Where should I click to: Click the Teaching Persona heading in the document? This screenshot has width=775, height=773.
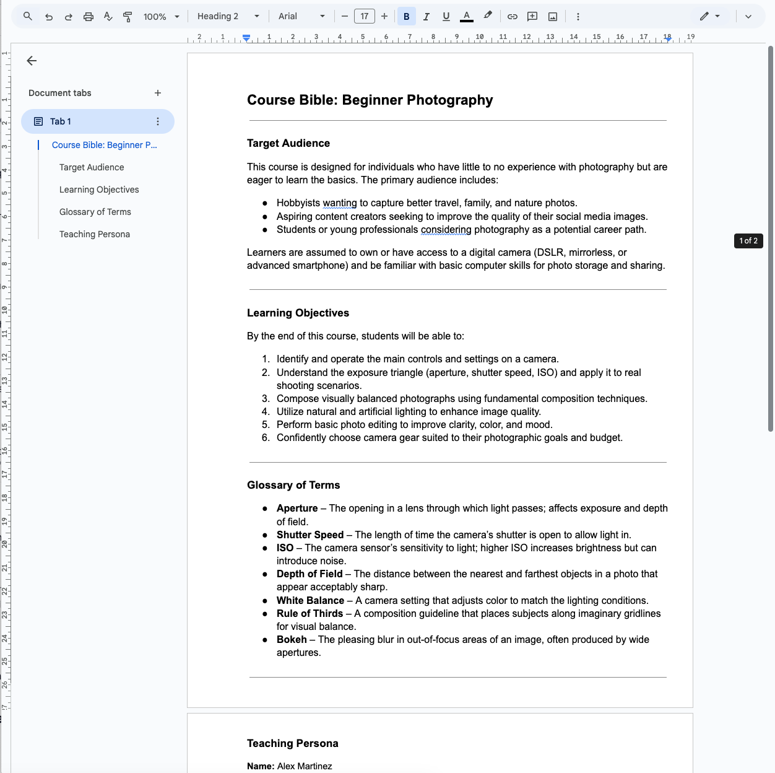(x=293, y=743)
